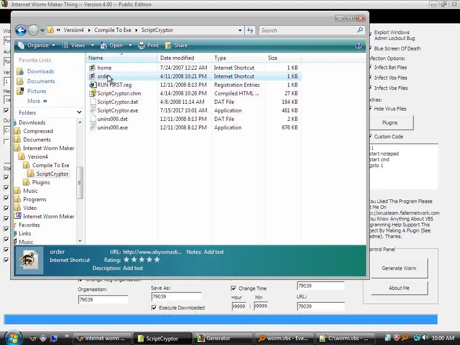Click the RUN FIRST.reg file icon
Viewport: 460px width, 345px height.
tap(93, 85)
